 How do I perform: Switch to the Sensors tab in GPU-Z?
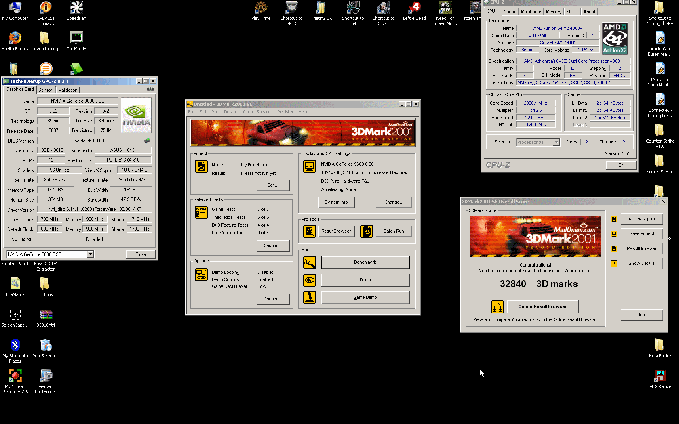click(x=46, y=90)
